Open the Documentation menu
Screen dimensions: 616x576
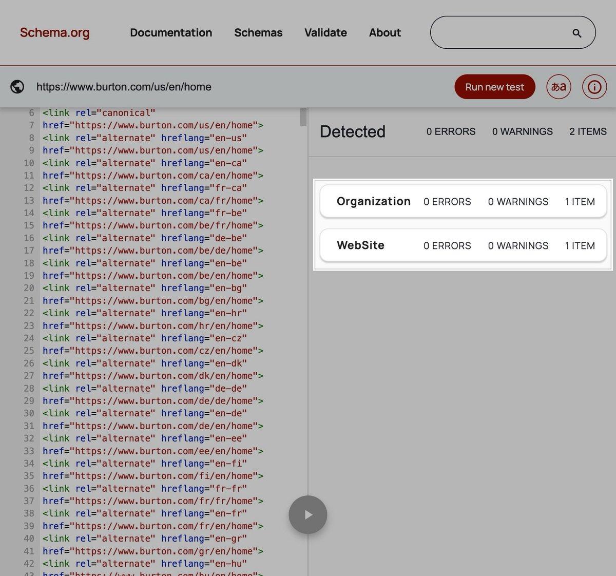pyautogui.click(x=171, y=32)
